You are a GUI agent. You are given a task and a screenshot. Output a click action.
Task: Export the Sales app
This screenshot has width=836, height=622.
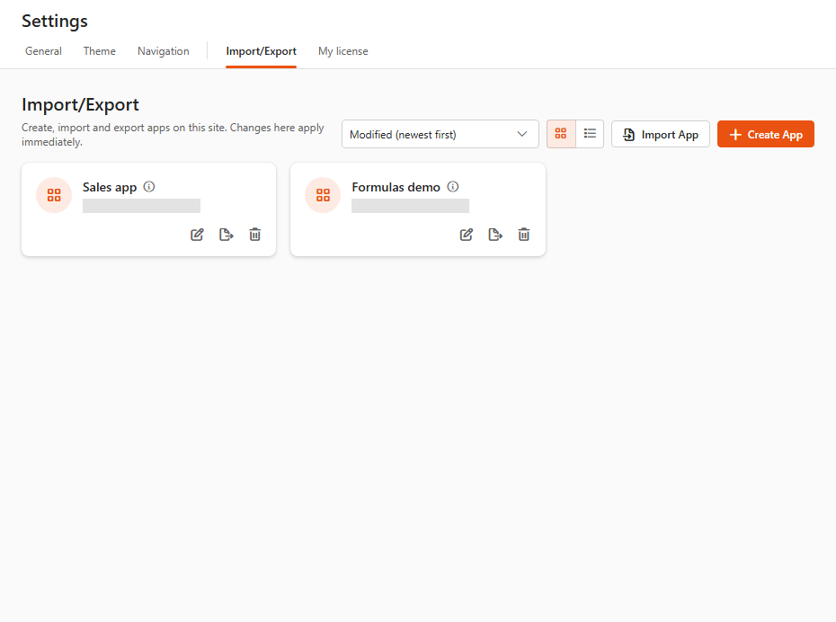pyautogui.click(x=226, y=235)
